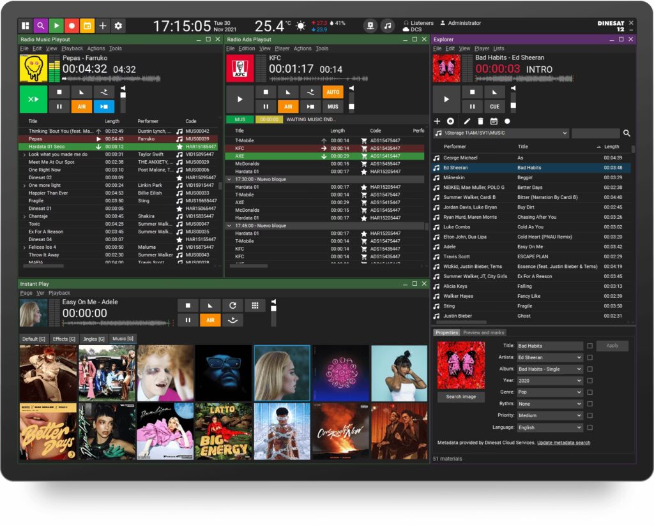
Task: Switch to the Jingles [G] tab
Action: click(93, 339)
